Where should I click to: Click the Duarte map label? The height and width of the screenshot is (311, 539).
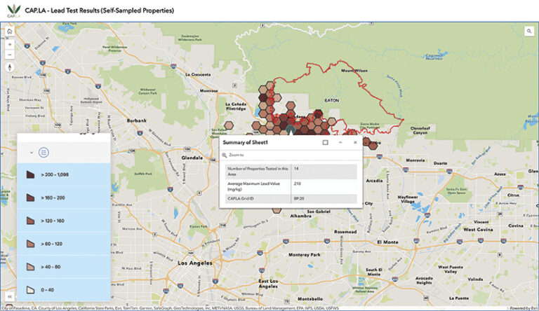tap(440, 163)
